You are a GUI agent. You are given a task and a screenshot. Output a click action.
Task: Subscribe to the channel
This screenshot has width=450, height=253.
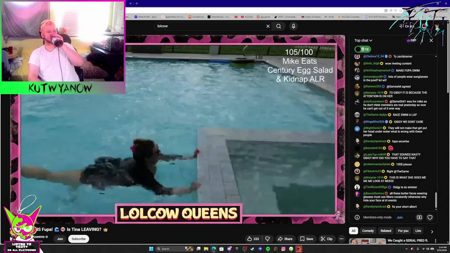click(79, 239)
